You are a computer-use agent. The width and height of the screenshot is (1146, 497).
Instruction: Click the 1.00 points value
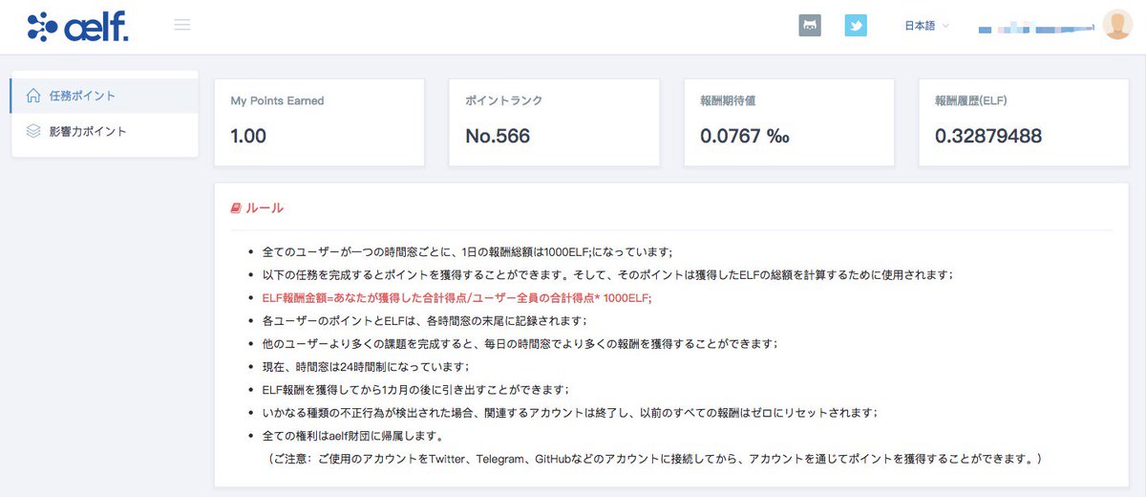coord(248,136)
